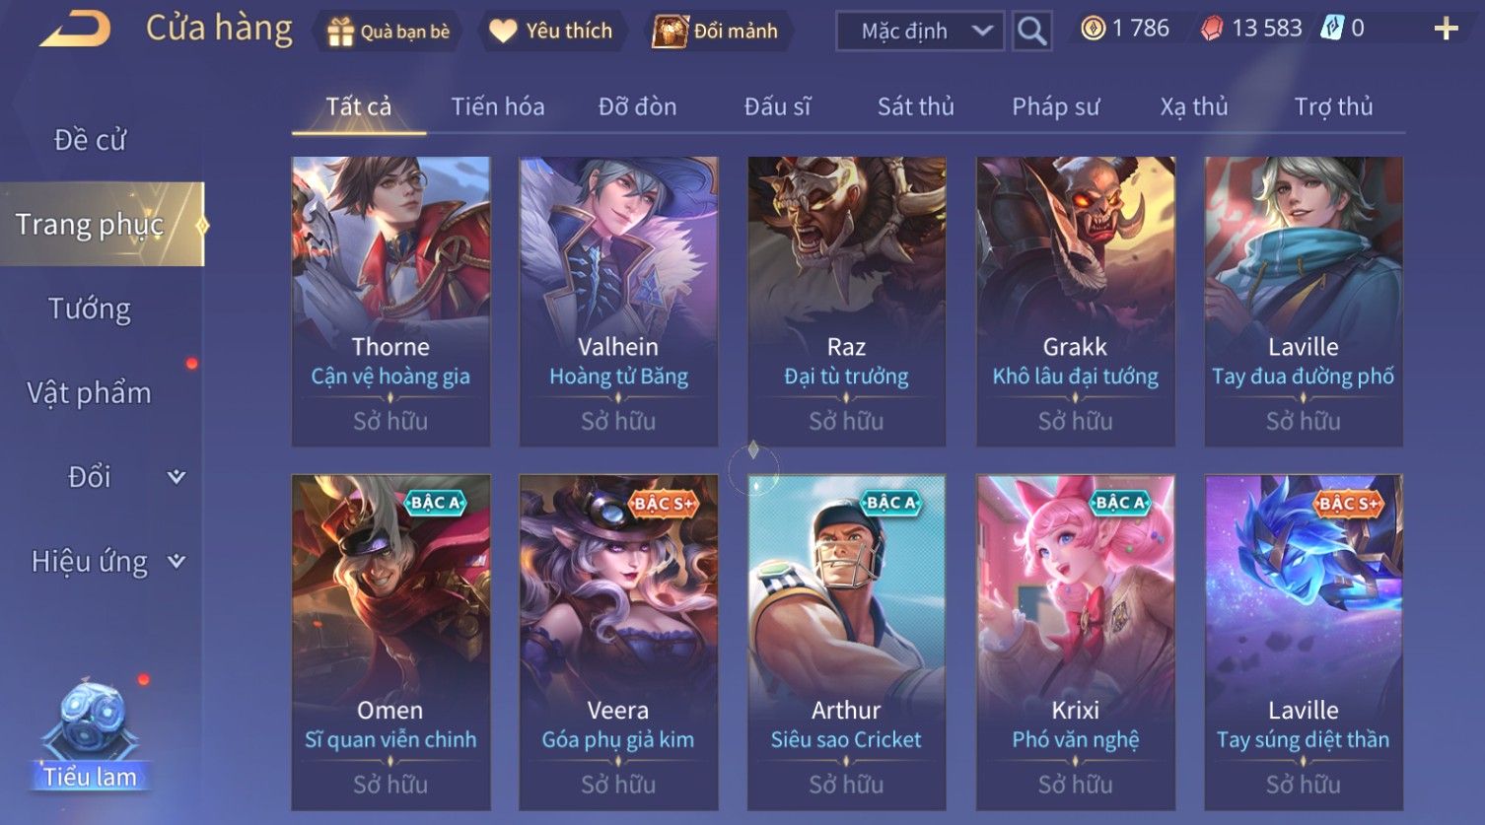Switch to the Pháp sư tab
This screenshot has height=825, width=1485.
pyautogui.click(x=1055, y=106)
